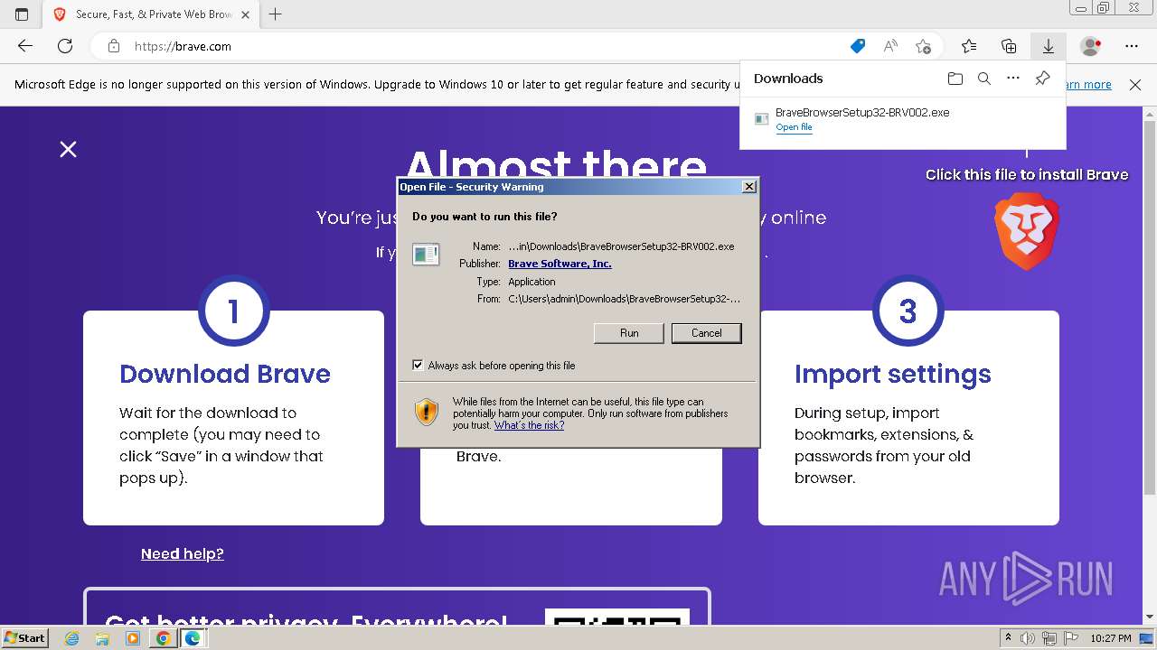This screenshot has height=650, width=1157.
Task: Uncheck Always ask before opening this file
Action: 418,366
